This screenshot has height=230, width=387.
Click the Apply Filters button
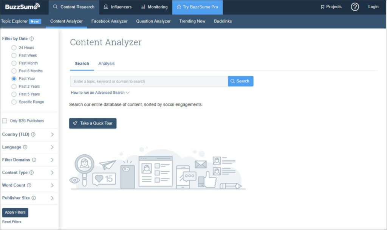(x=15, y=213)
